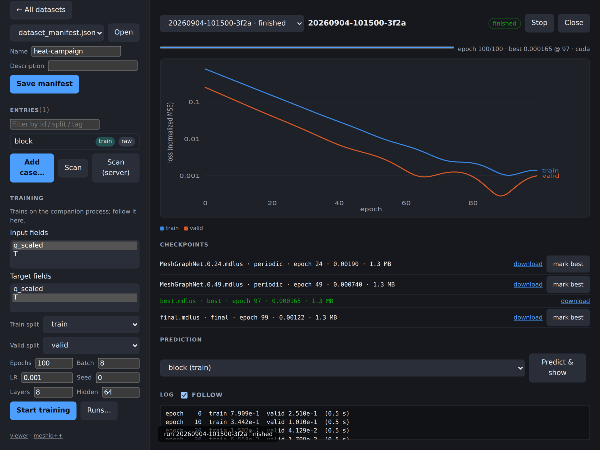Mark MeshGraphNet.0.49.mdlus as best
Image resolution: width=600 pixels, height=450 pixels.
(x=568, y=284)
